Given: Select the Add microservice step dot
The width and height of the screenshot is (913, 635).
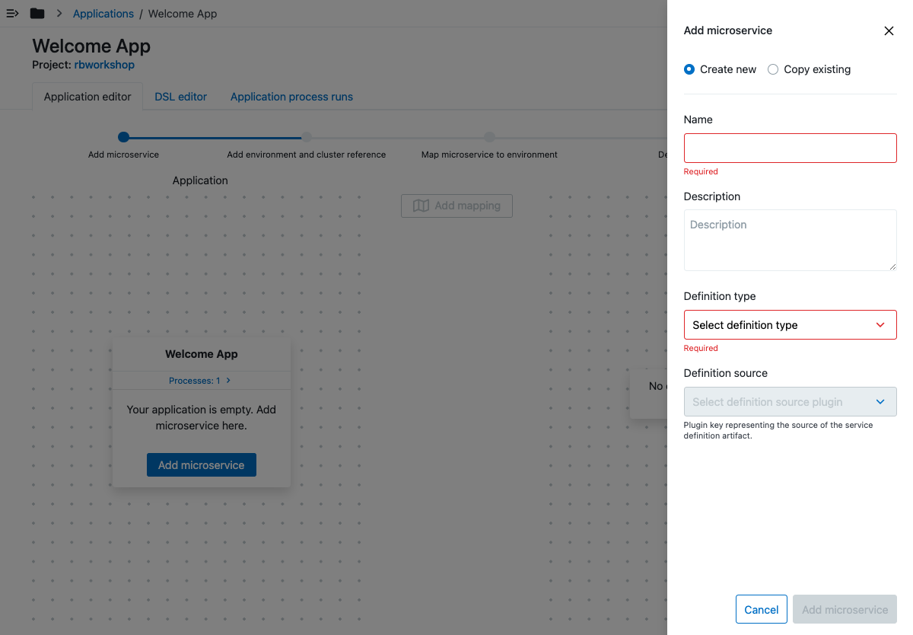Looking at the screenshot, I should (x=123, y=137).
